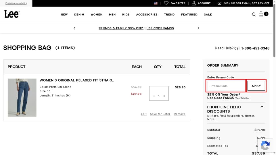Viewport: 276px width, 155px height.
Task: Open Friends & Family 35% Off link
Action: pyautogui.click(x=121, y=28)
